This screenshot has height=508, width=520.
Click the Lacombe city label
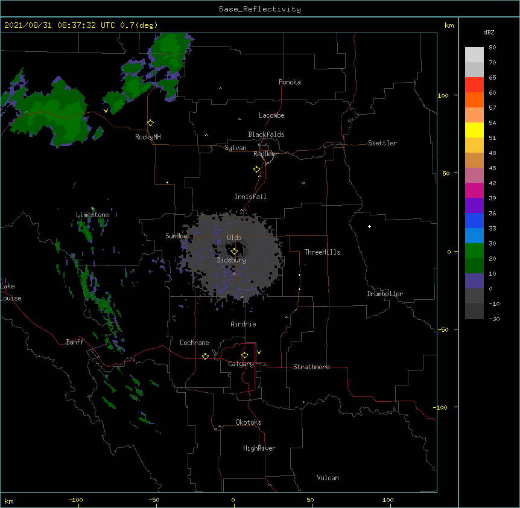point(271,115)
